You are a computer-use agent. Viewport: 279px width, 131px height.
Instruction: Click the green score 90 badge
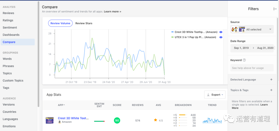117,120
